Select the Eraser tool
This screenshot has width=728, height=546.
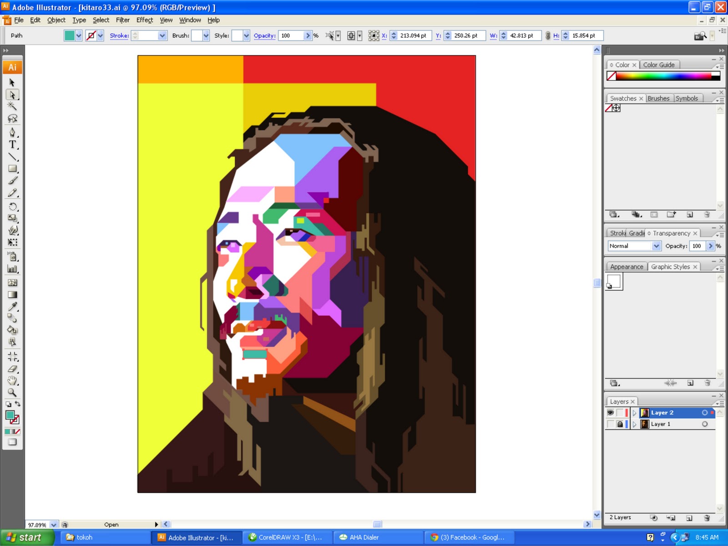(x=12, y=369)
